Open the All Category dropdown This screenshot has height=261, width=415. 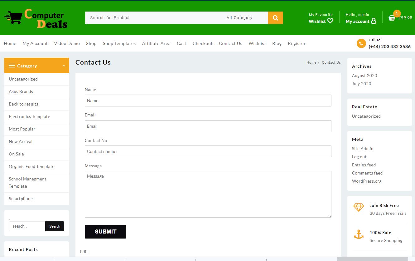click(239, 18)
